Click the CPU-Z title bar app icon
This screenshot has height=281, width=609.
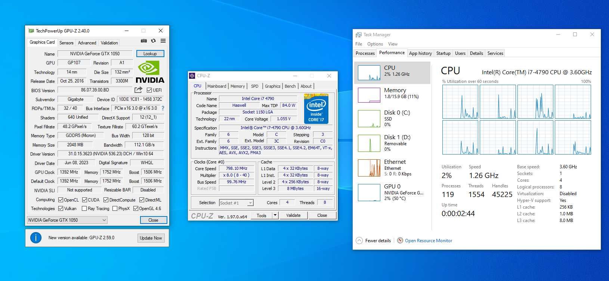click(x=192, y=75)
